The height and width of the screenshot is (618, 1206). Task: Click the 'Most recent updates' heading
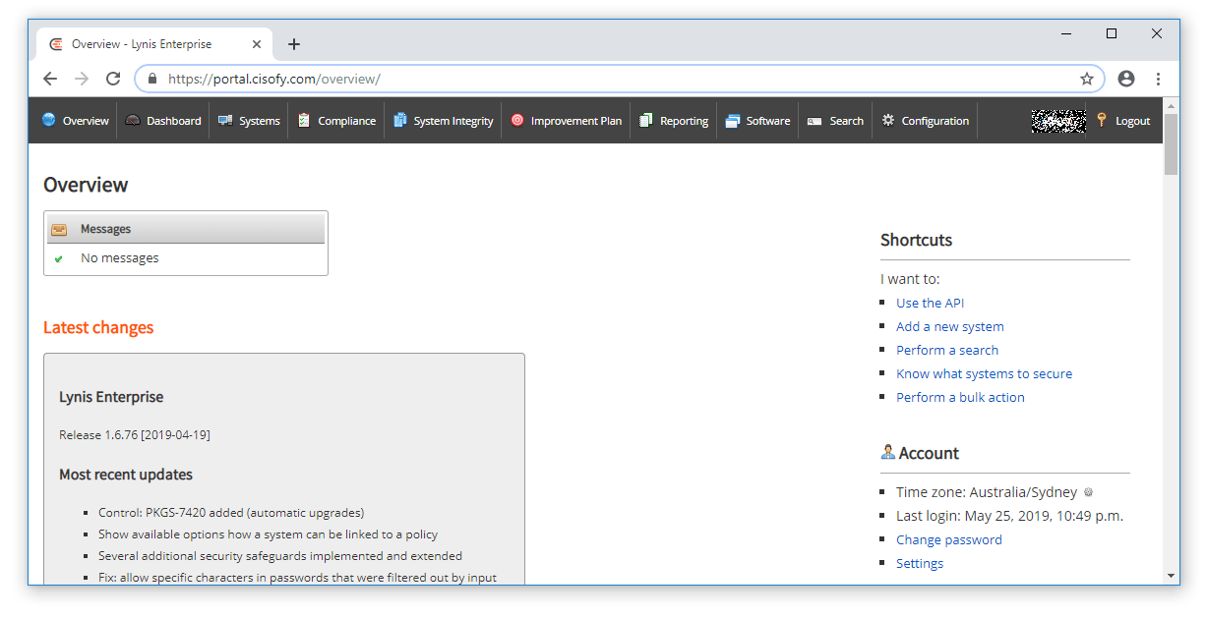click(x=126, y=474)
